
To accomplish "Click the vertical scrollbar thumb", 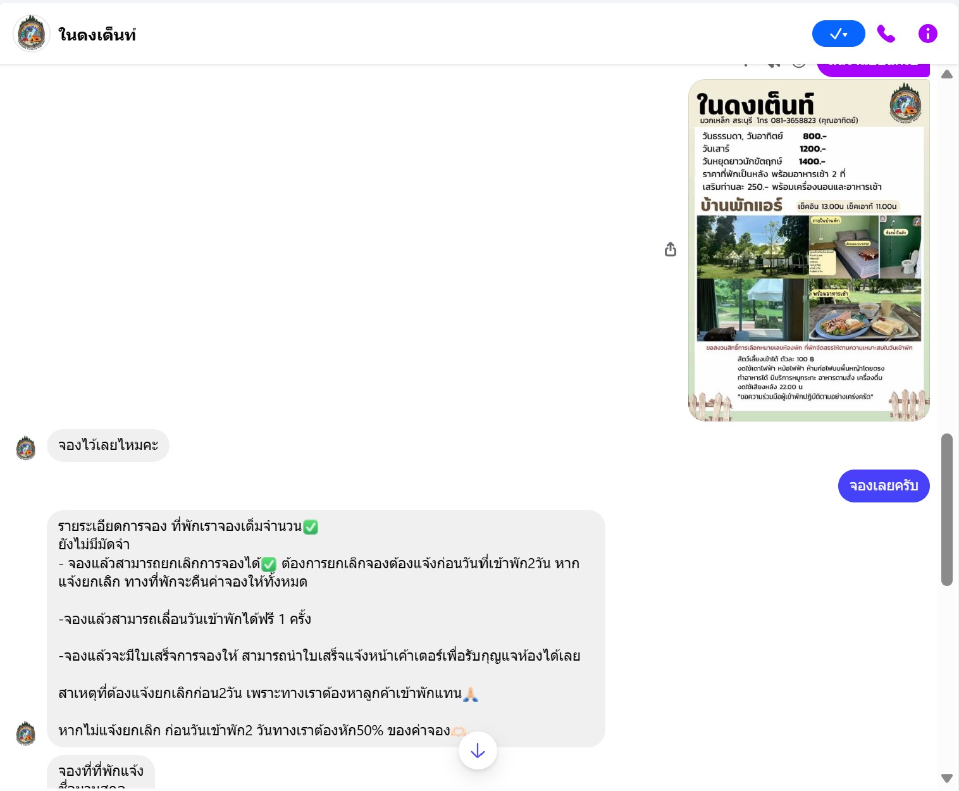I will pos(947,509).
